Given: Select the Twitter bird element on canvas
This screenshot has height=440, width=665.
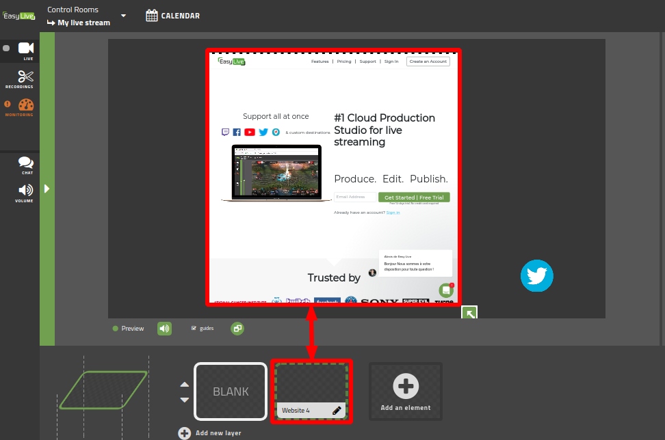Looking at the screenshot, I should [537, 276].
